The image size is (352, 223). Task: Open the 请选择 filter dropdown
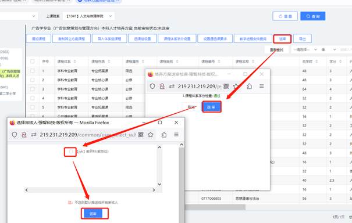[x=305, y=49]
